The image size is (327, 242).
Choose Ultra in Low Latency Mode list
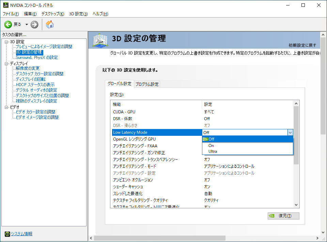click(x=213, y=151)
